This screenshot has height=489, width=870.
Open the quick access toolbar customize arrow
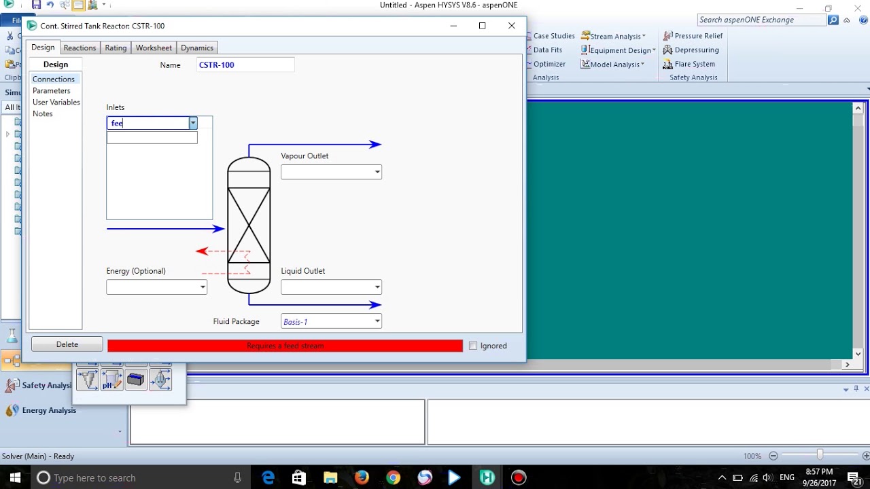104,5
